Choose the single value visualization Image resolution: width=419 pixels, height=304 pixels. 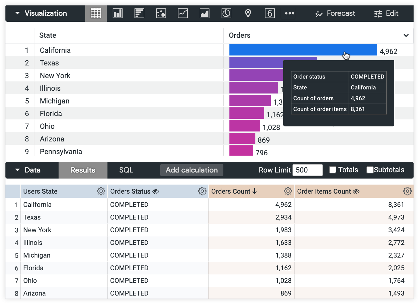coord(270,13)
